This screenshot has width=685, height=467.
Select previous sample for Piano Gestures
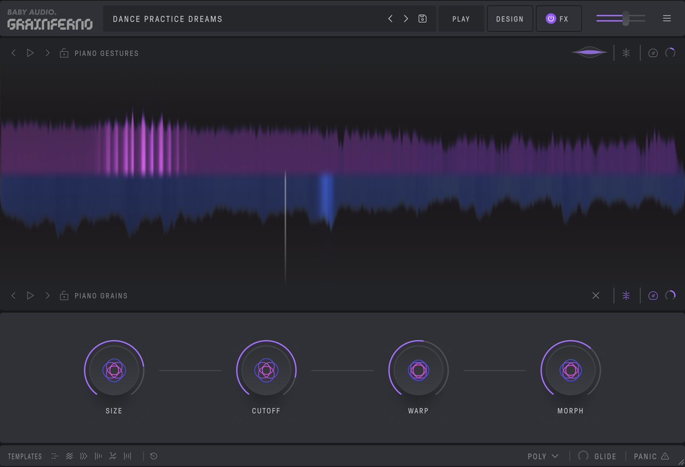(x=14, y=53)
